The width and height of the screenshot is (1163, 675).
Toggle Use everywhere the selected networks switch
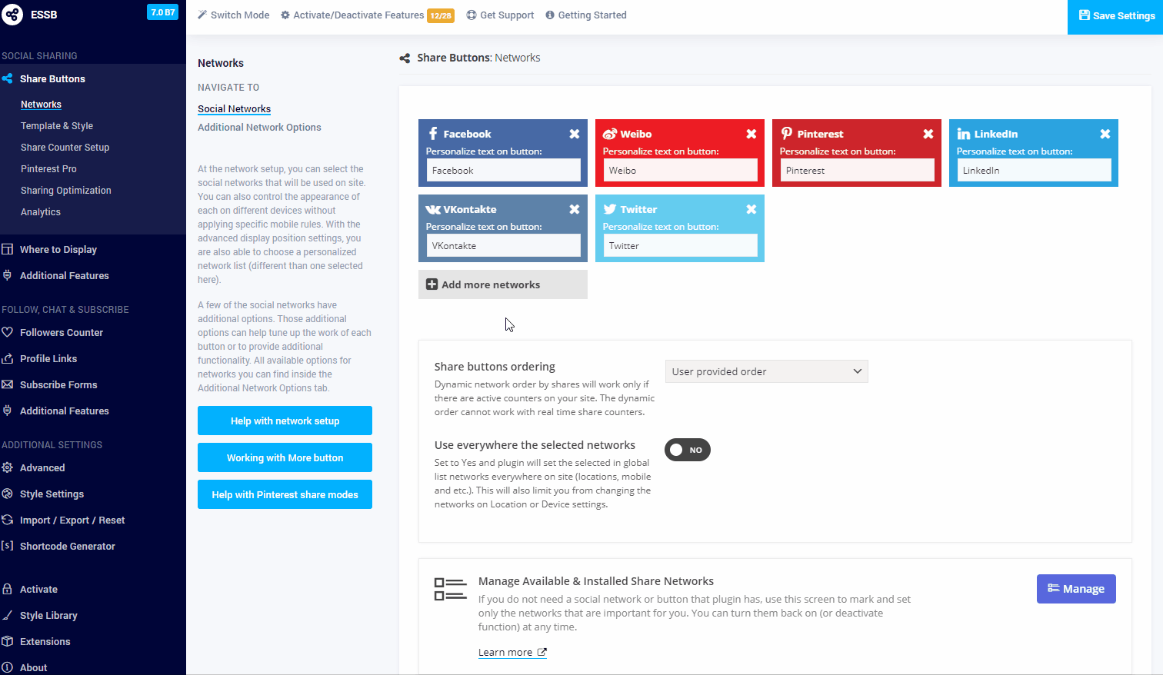pyautogui.click(x=687, y=450)
